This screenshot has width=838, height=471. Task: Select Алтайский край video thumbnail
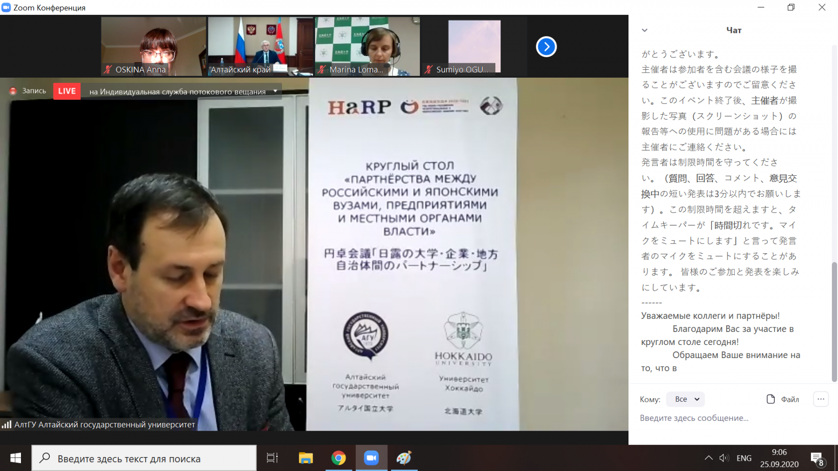[x=260, y=46]
